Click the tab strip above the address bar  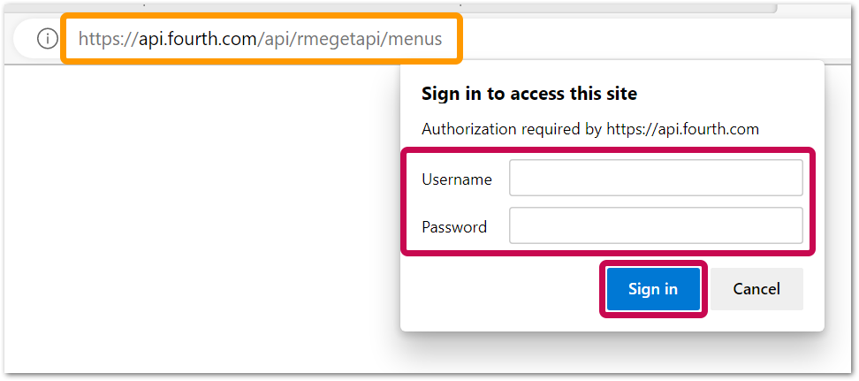[384, 6]
